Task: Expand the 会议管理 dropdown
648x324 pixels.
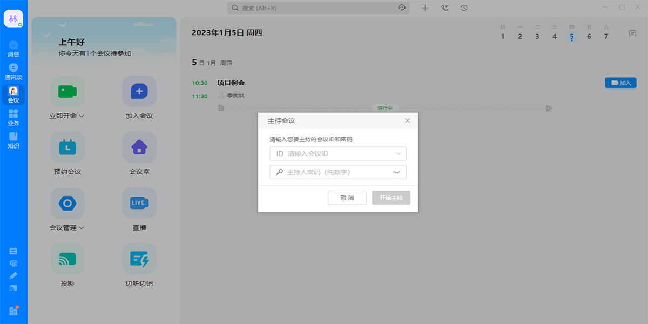Action: point(82,227)
